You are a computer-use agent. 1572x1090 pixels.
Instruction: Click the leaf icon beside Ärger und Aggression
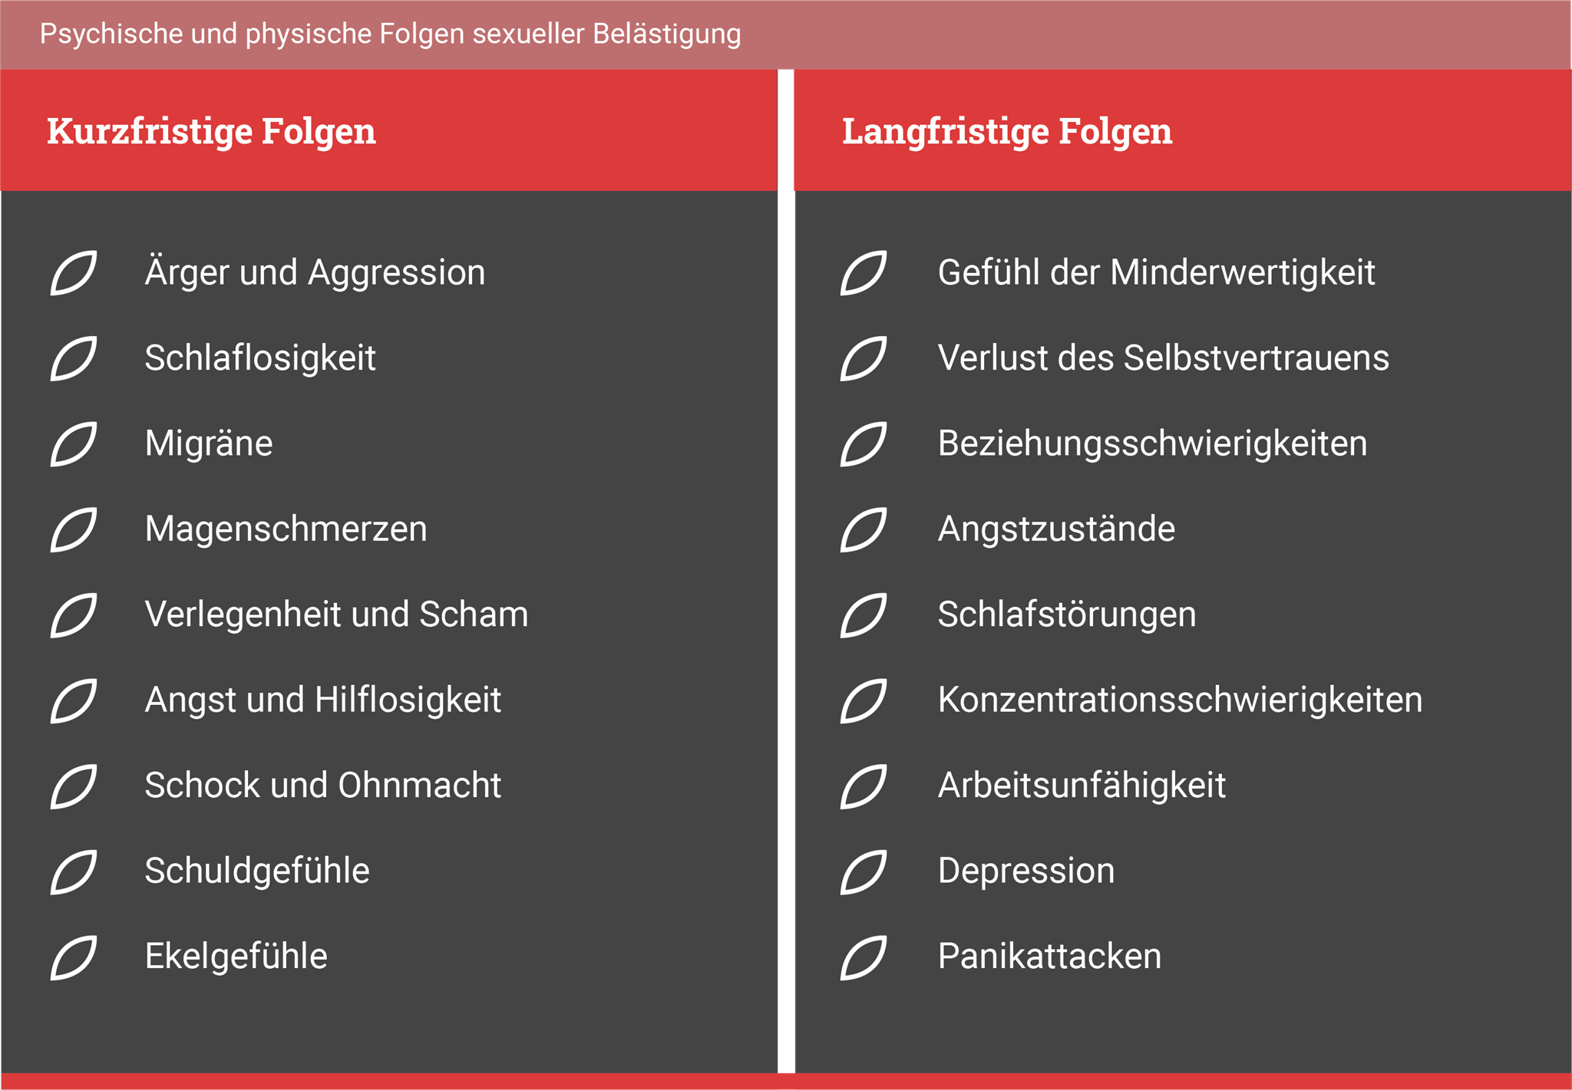74,273
